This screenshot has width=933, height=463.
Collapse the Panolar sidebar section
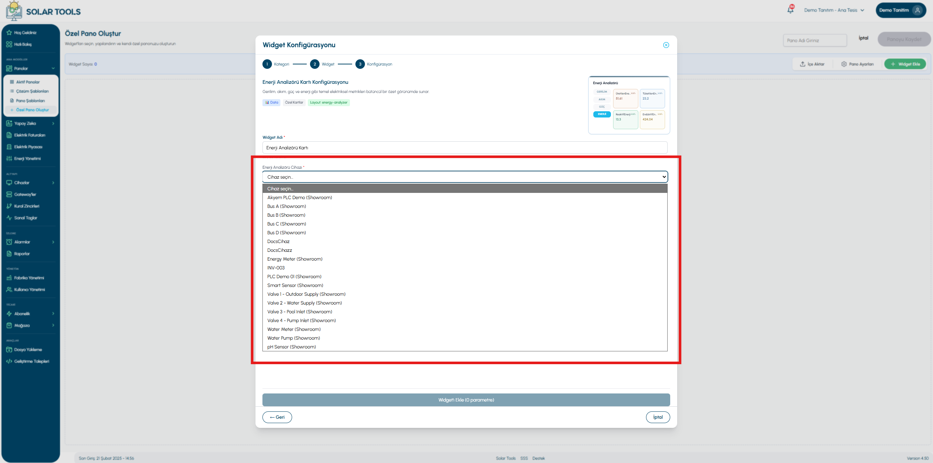click(53, 68)
